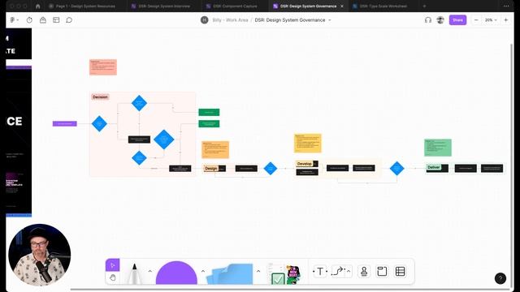The image size is (520, 292).
Task: Select the table tool
Action: click(x=401, y=272)
